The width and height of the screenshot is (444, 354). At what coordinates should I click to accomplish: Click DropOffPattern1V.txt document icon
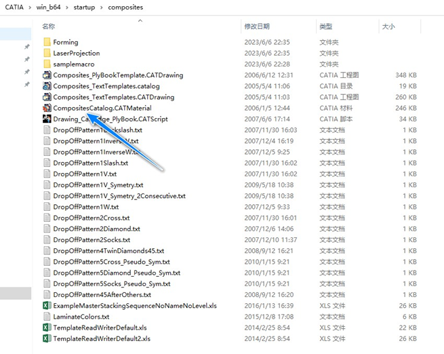47,174
